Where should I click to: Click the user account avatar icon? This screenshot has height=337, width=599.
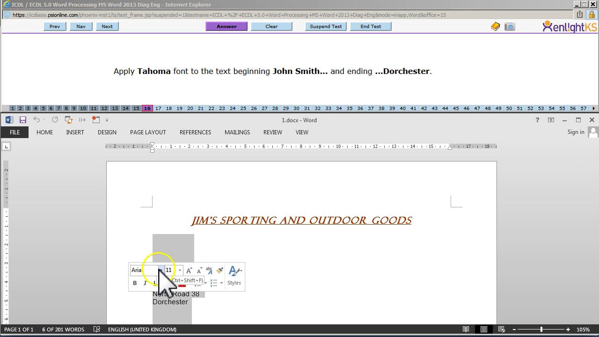pyautogui.click(x=593, y=132)
